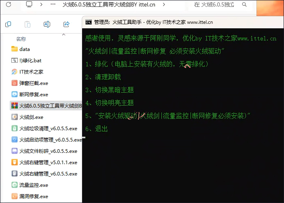Select the 火绒文件粉碎_v6.0.5.5.exe file name
This screenshot has height=203, width=284.
tap(49, 151)
